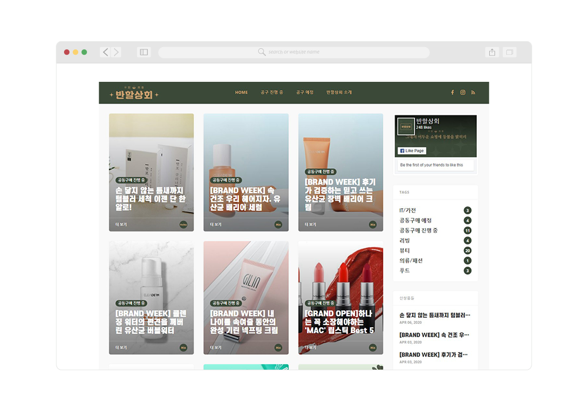Click the count badge 1 beside 의류/패션

(467, 260)
